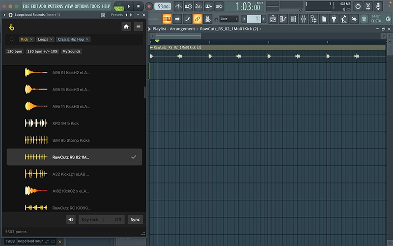Expand the Presets selector

tap(117, 15)
